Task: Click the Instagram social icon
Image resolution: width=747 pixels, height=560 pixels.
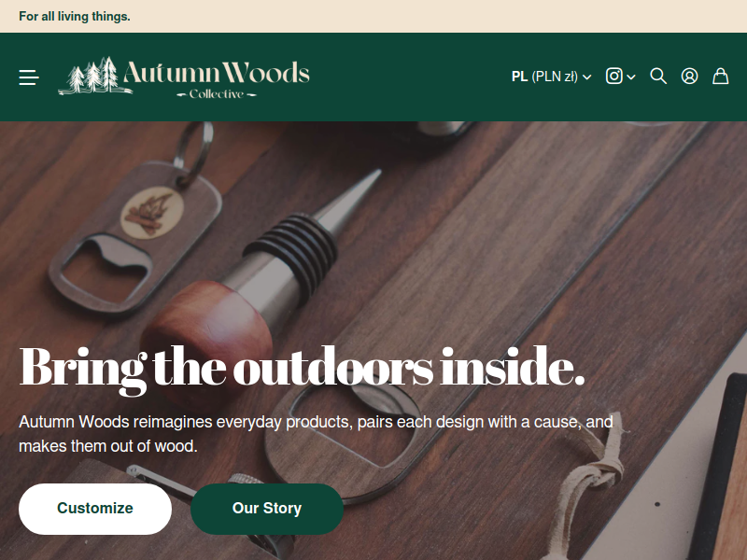Action: [614, 77]
